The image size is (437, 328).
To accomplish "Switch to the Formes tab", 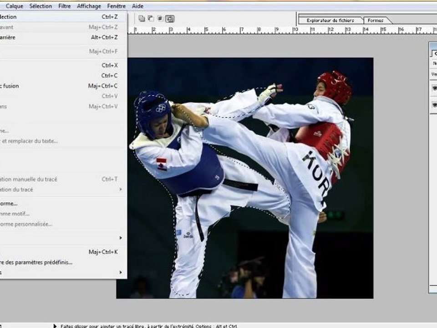I will 376,20.
